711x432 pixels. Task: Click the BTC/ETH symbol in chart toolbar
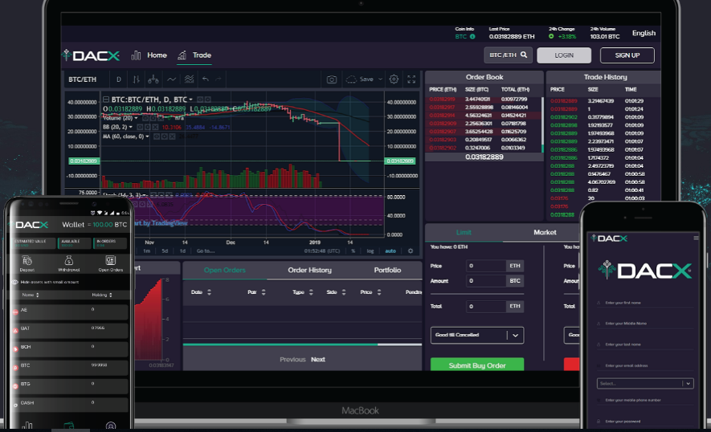point(83,79)
